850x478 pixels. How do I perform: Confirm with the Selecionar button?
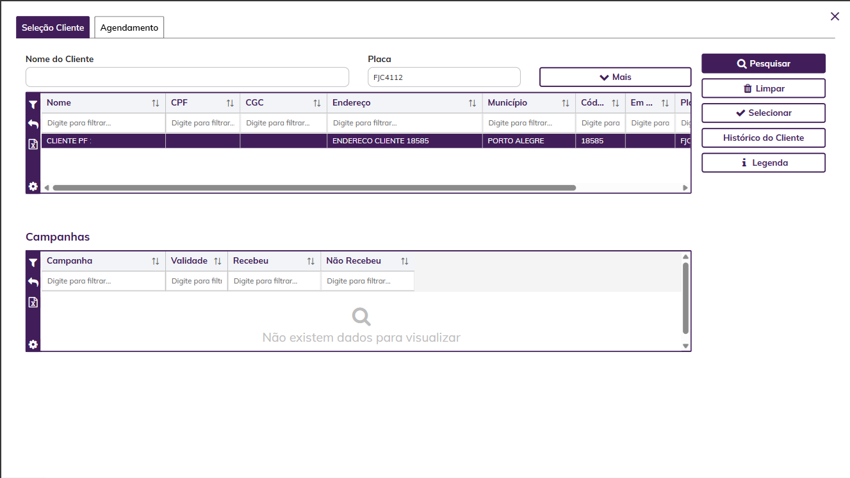[x=764, y=113]
